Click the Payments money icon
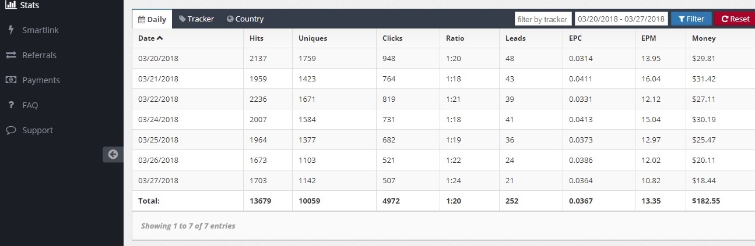Screen dimensions: 755x246 pyautogui.click(x=10, y=80)
